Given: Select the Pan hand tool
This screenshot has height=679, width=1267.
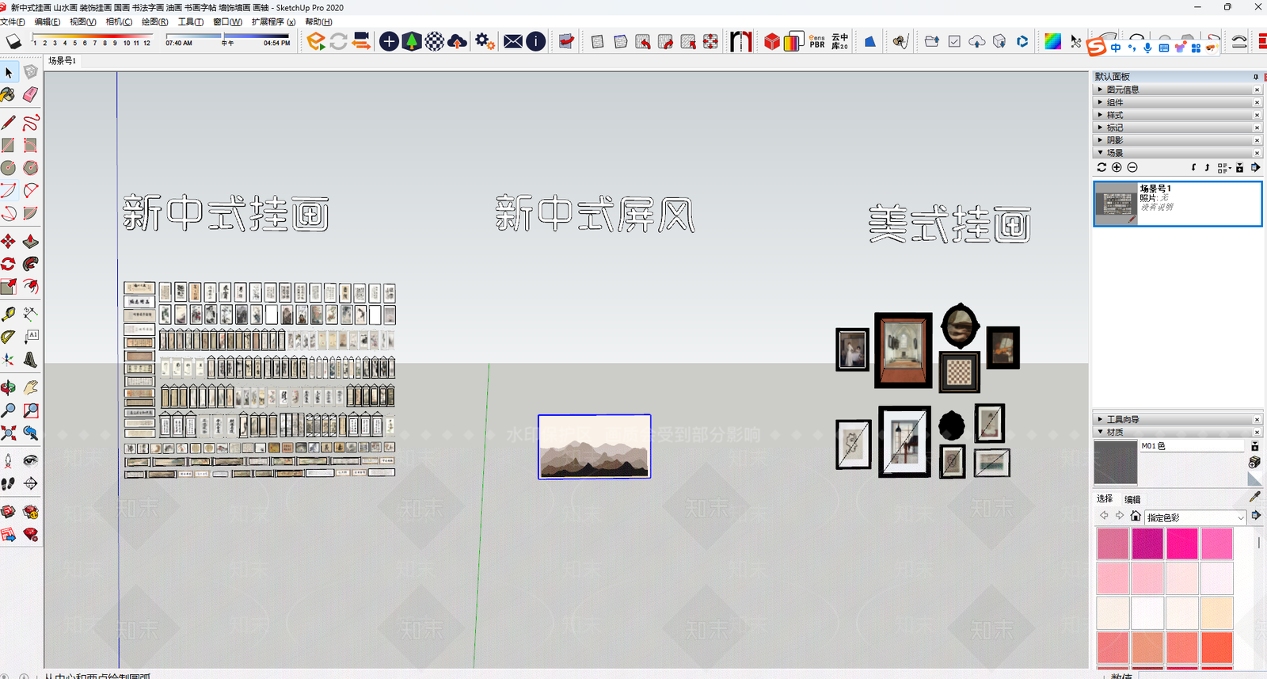Looking at the screenshot, I should 30,387.
